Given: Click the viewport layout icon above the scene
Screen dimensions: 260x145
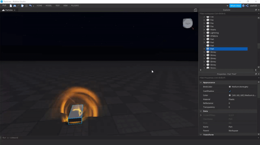Looking at the screenshot, I should point(195,10).
